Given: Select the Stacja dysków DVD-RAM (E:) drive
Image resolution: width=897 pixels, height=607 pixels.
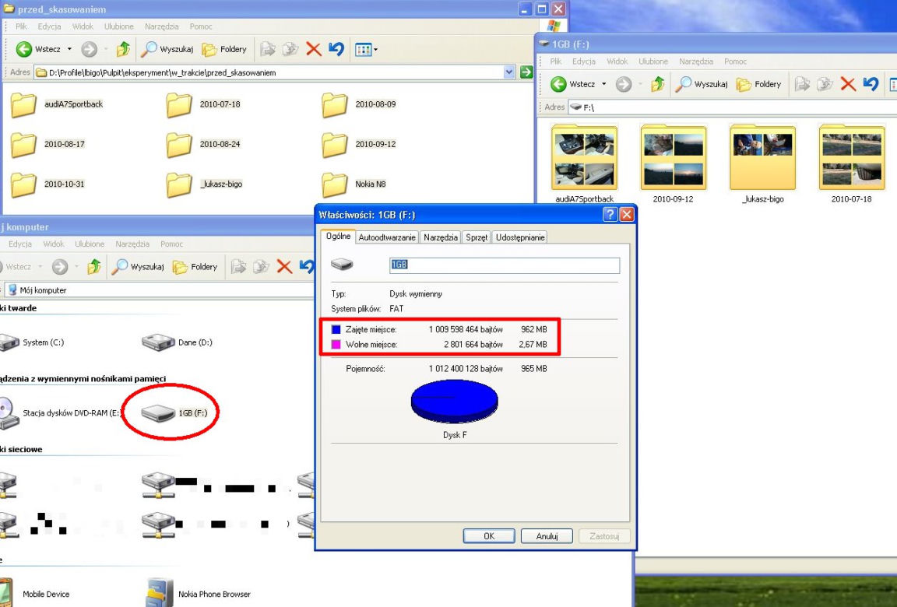Looking at the screenshot, I should [62, 413].
